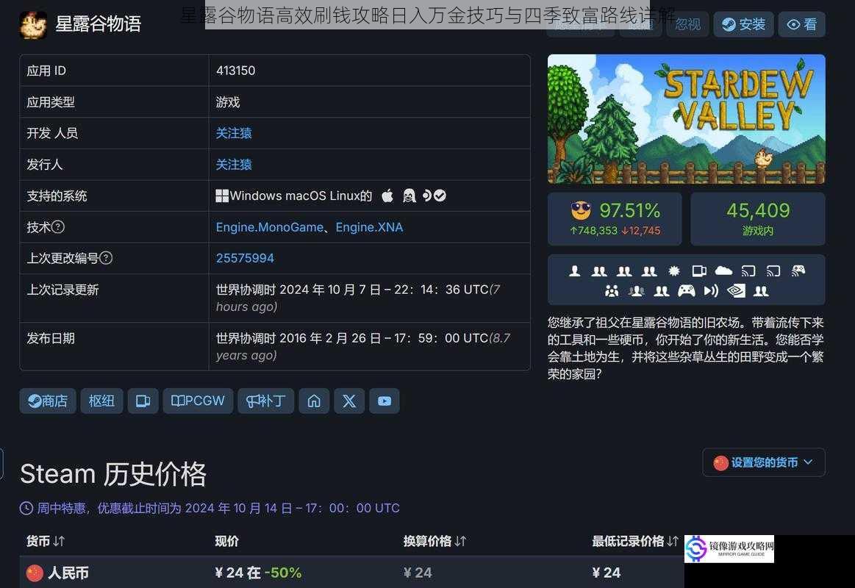Viewport: 855px width, 588px height.
Task: Click the Windows logo in supported systems
Action: click(x=222, y=196)
